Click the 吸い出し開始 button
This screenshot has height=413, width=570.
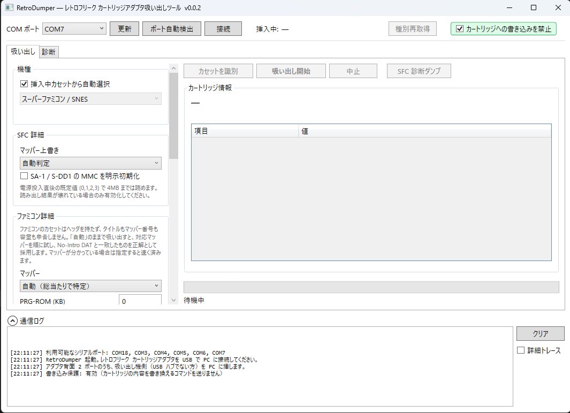tap(291, 71)
